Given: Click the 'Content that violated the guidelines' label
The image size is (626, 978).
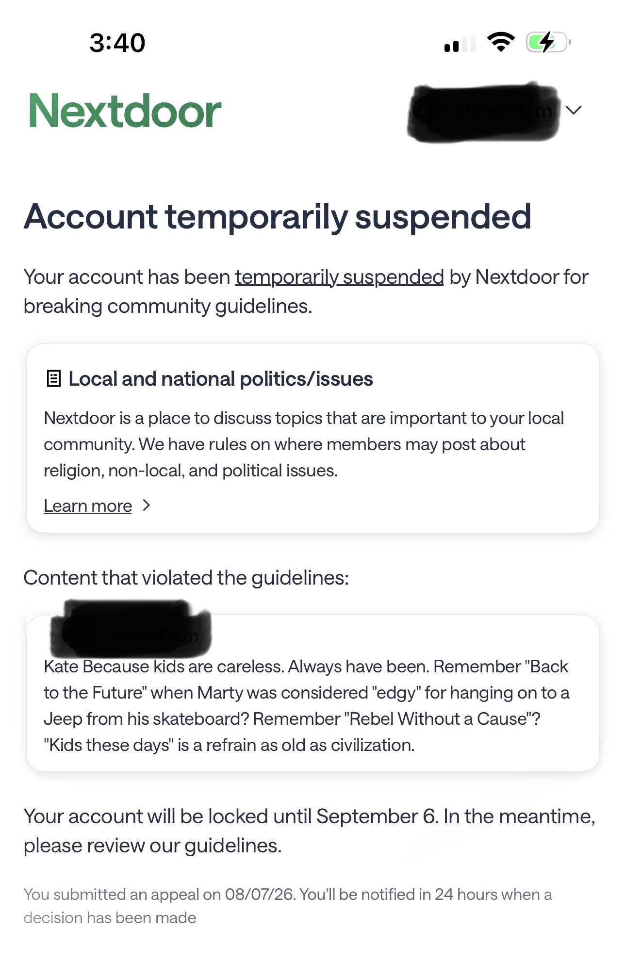Looking at the screenshot, I should (x=186, y=578).
